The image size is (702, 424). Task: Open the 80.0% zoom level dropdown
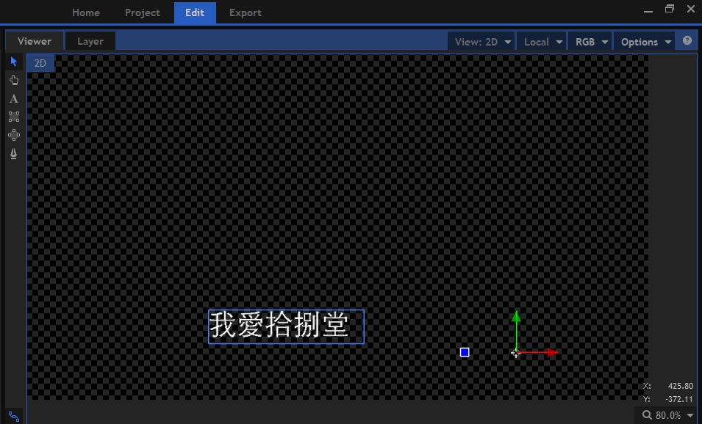(667, 415)
